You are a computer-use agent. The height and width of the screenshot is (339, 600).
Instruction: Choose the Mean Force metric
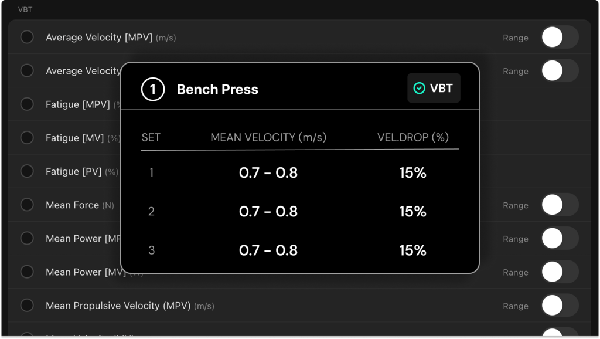tap(27, 205)
